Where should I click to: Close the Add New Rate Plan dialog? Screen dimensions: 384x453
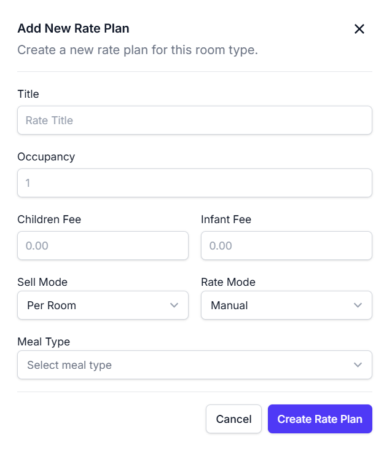[359, 29]
